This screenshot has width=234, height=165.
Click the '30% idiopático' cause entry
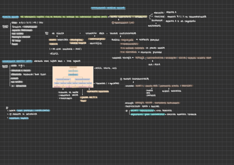(x=19, y=86)
